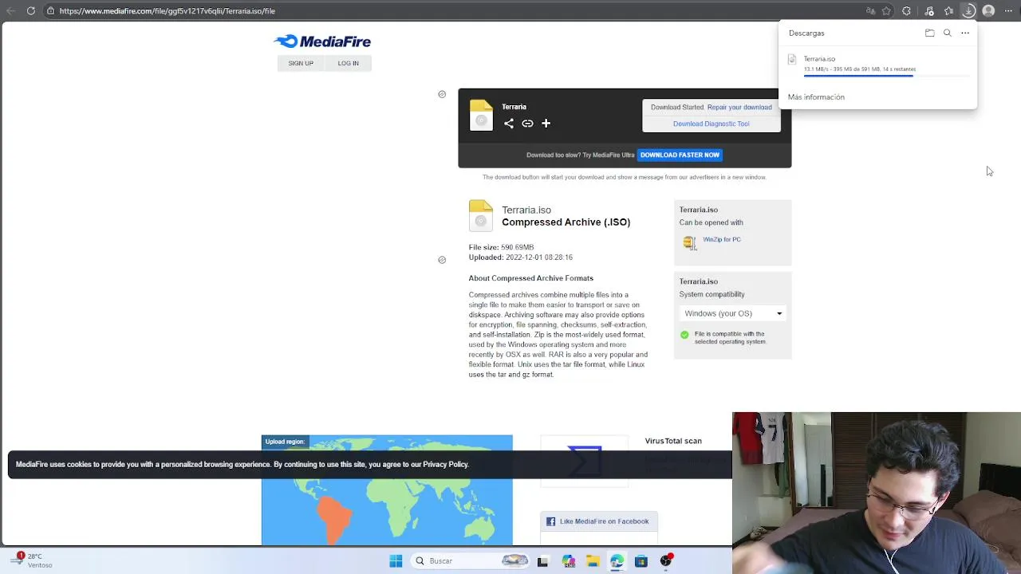The height and width of the screenshot is (574, 1021).
Task: Click the translate icon in address bar
Action: click(870, 10)
